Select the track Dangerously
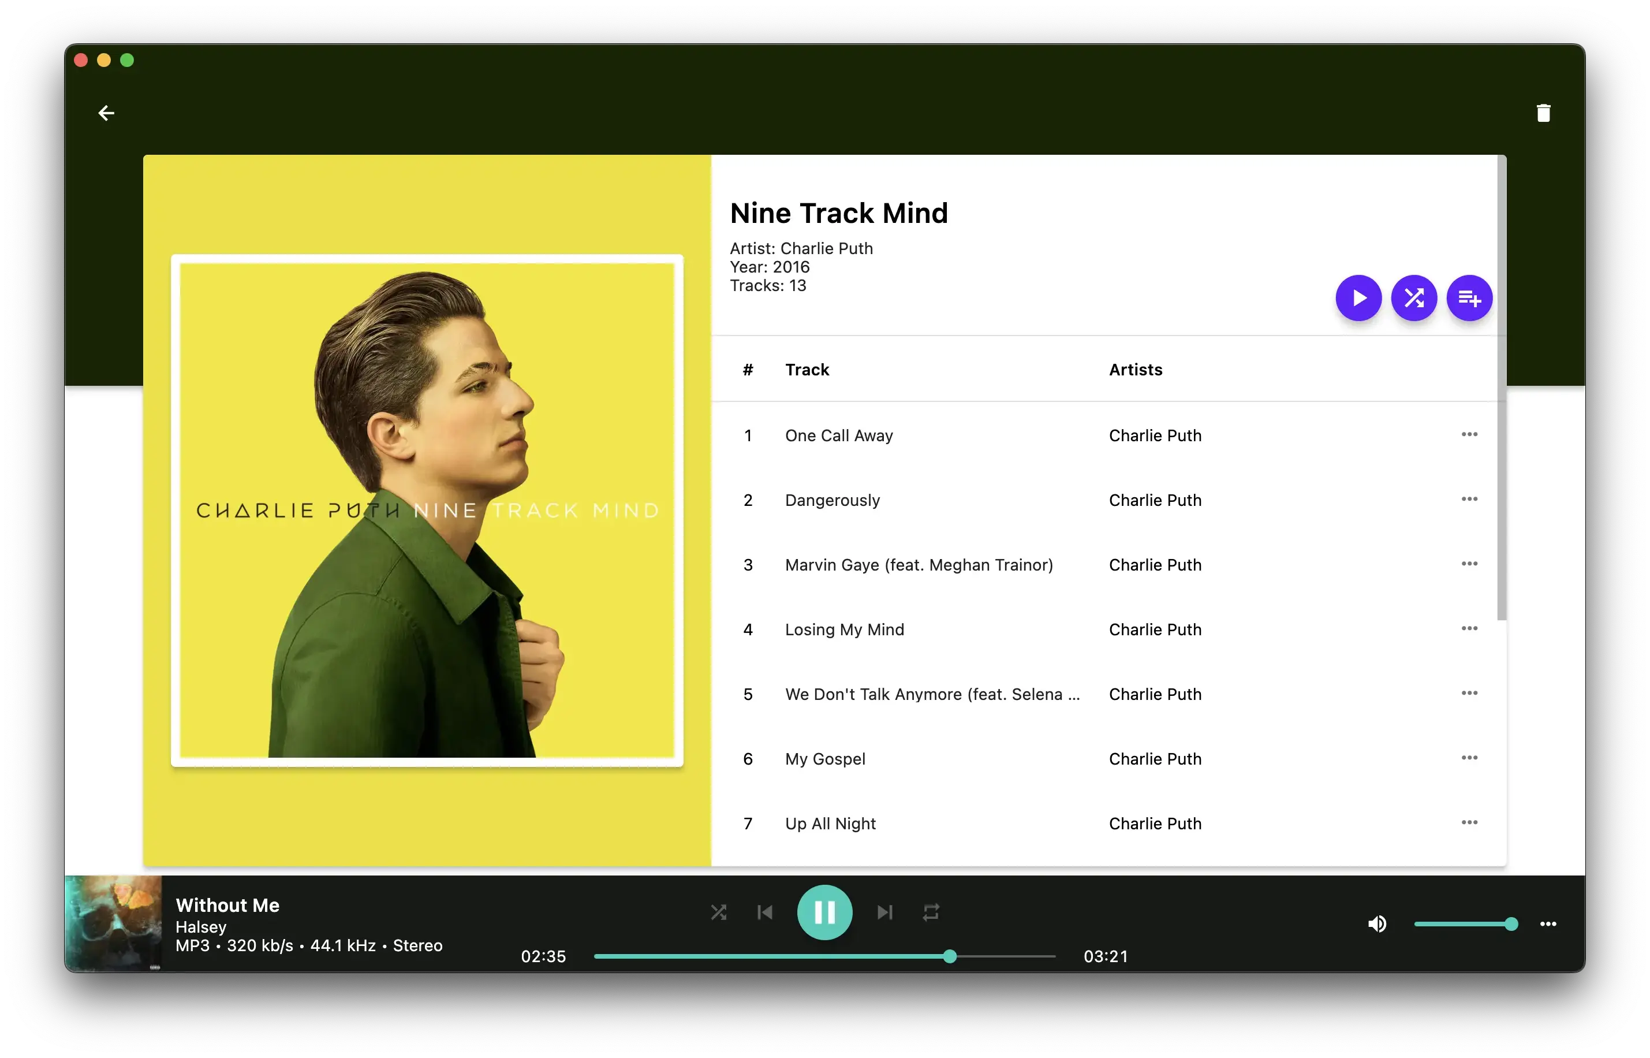The height and width of the screenshot is (1058, 1650). pyautogui.click(x=832, y=501)
